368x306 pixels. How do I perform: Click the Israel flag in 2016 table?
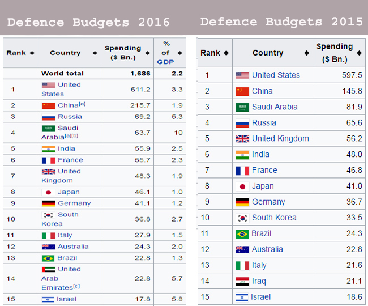click(x=48, y=299)
